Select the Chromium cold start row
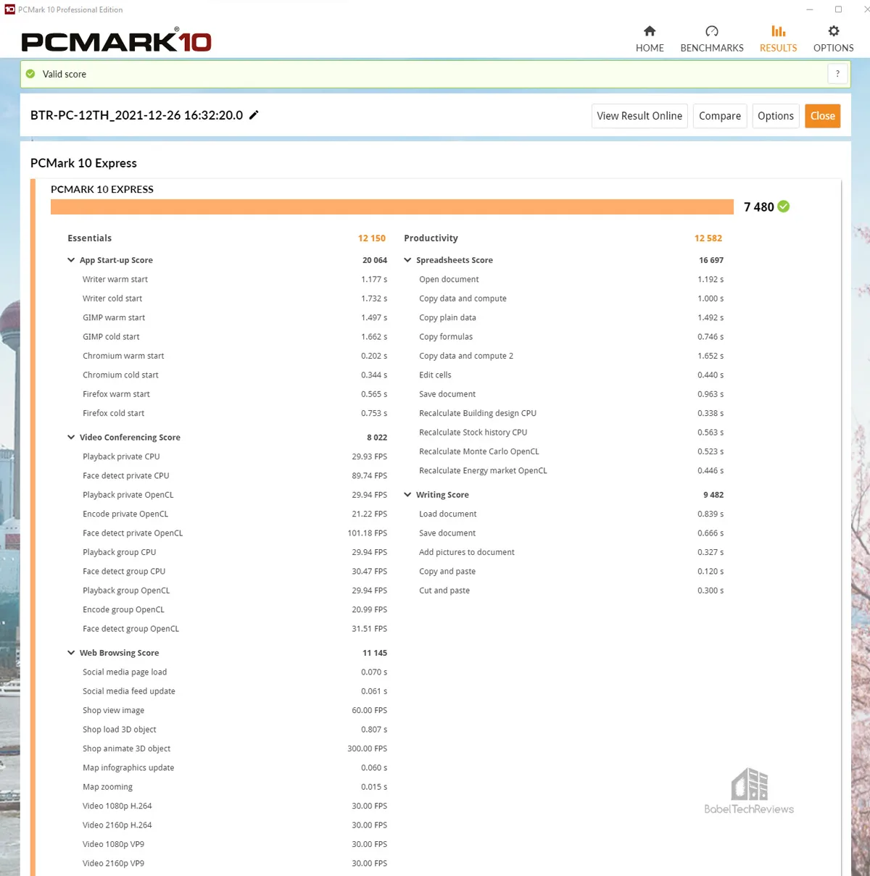 (x=235, y=375)
